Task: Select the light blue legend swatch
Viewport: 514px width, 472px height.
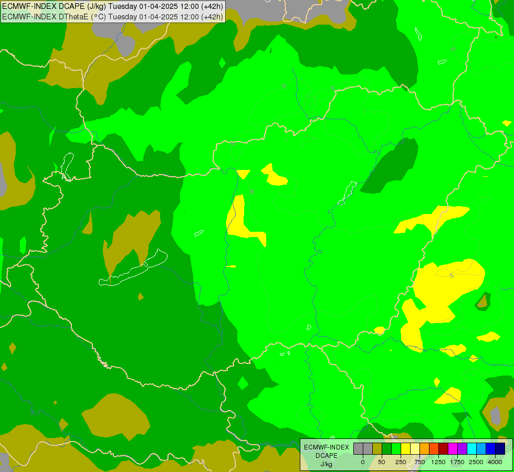Action: [481, 448]
